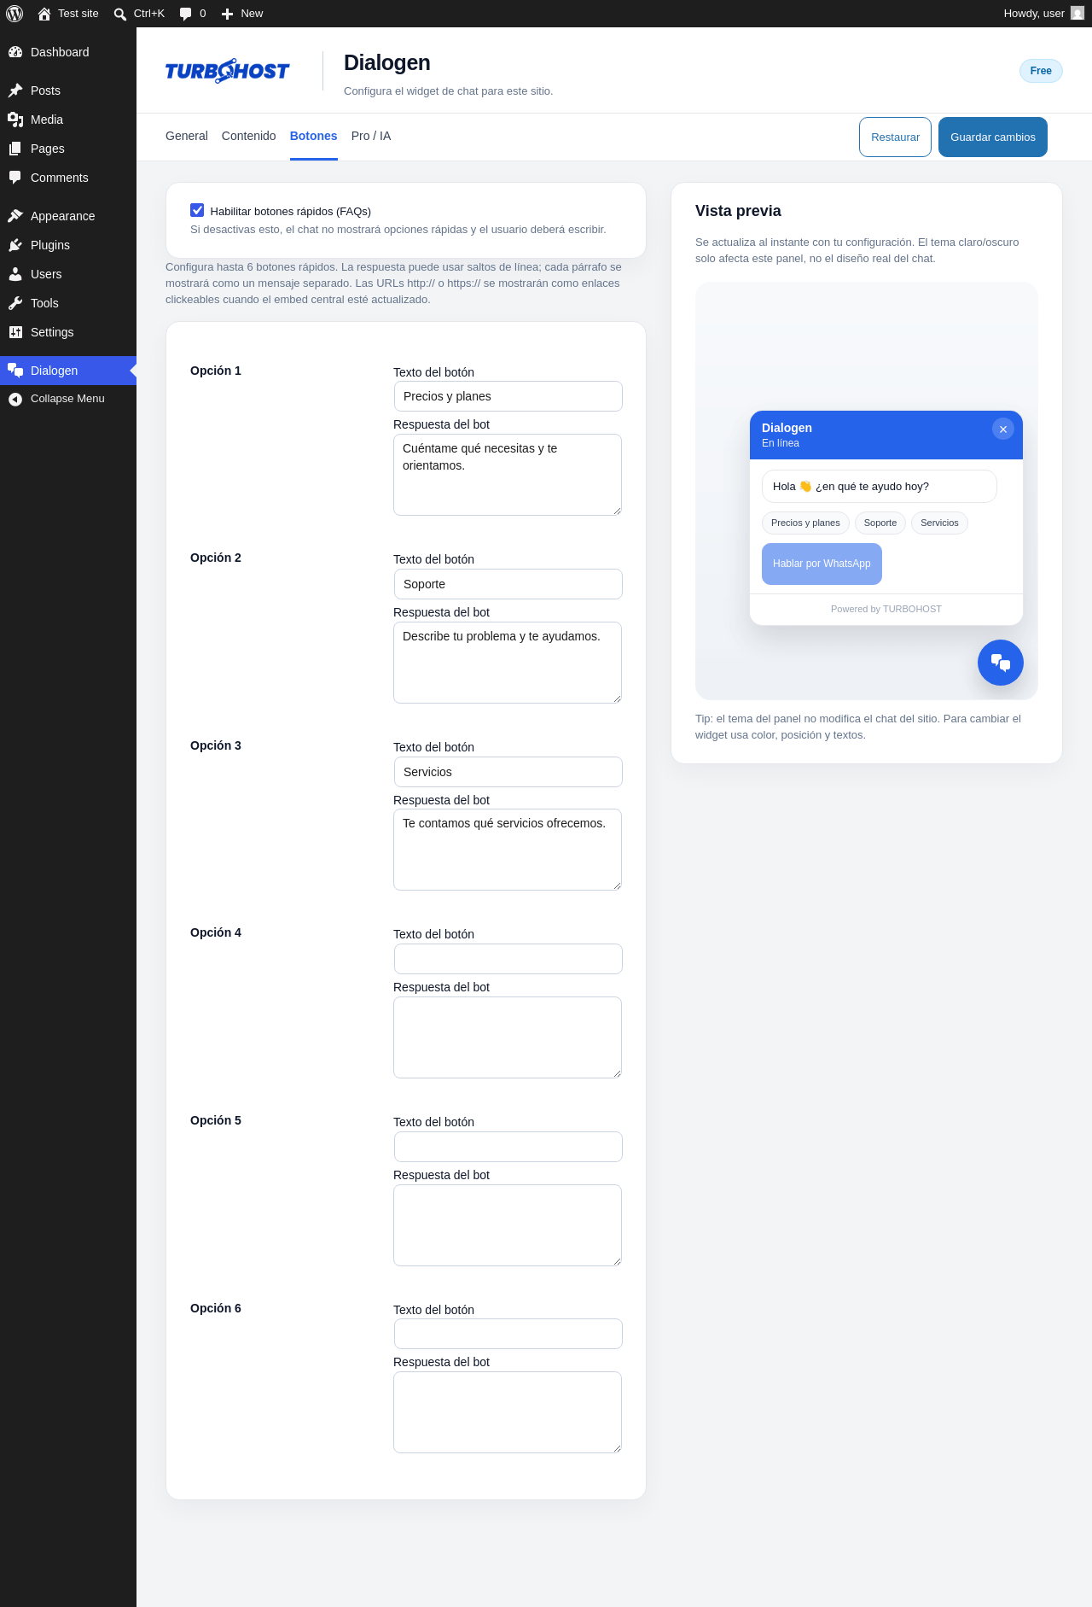
Task: Open the Pro / IA tab
Action: point(371,136)
